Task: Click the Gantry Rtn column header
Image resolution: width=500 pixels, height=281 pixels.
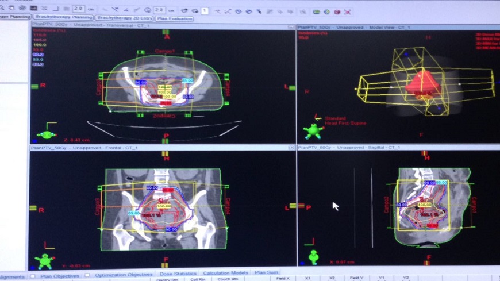Action: 167,279
